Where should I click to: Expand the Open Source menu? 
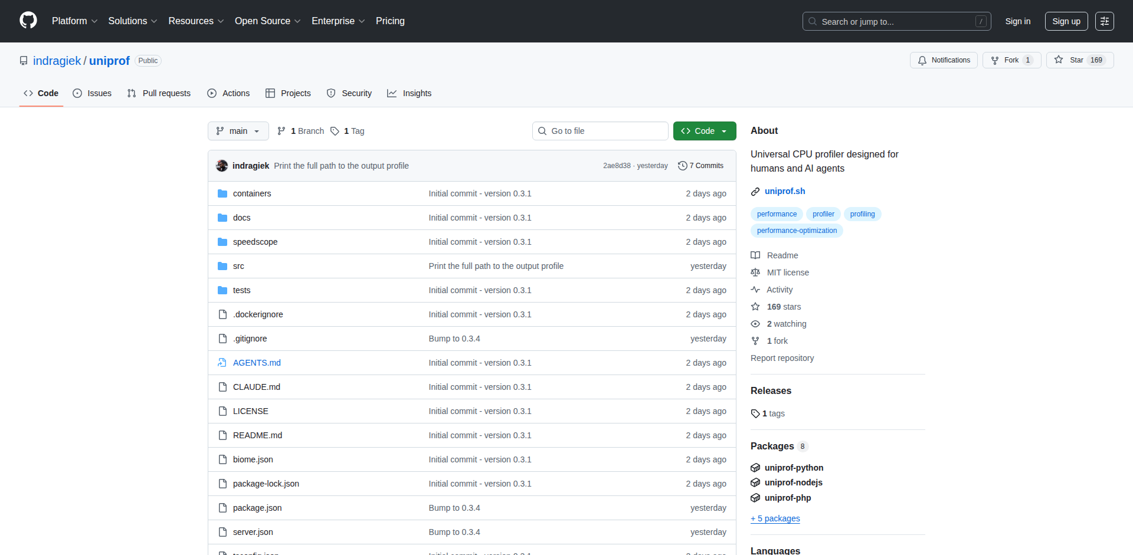click(267, 21)
